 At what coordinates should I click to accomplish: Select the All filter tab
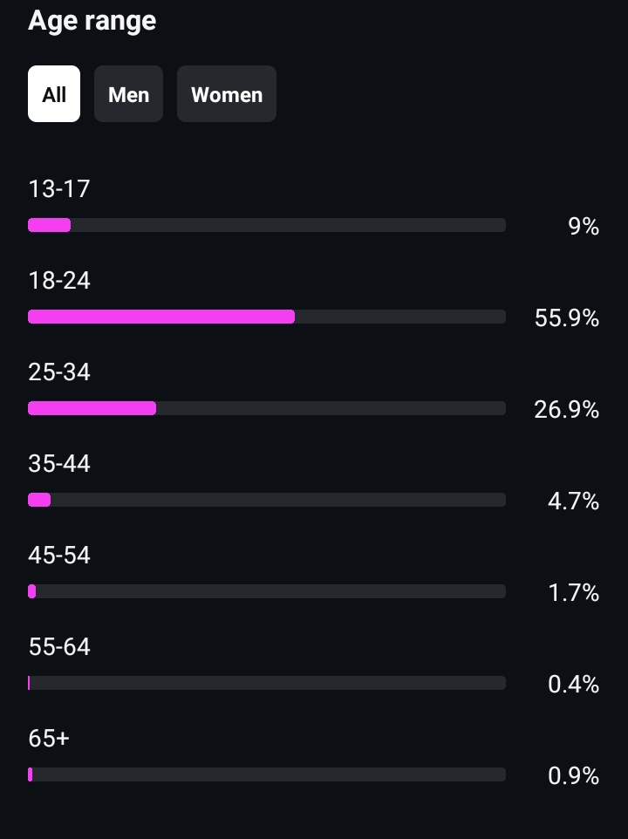[x=54, y=94]
